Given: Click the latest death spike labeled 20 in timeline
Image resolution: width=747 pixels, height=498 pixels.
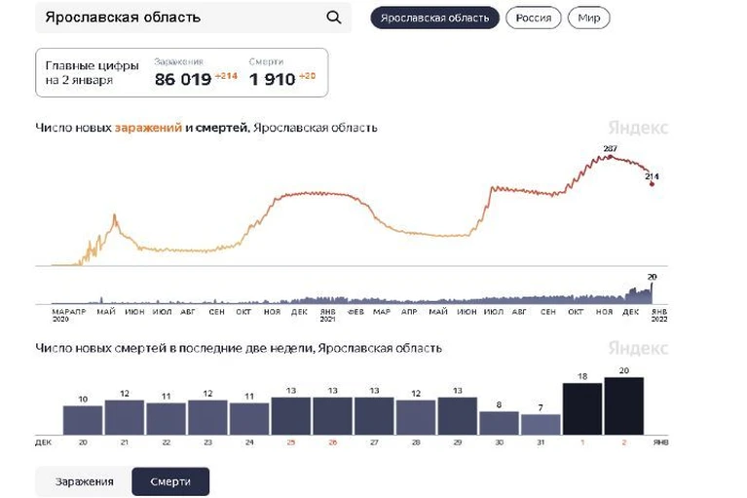Looking at the screenshot, I should [652, 292].
